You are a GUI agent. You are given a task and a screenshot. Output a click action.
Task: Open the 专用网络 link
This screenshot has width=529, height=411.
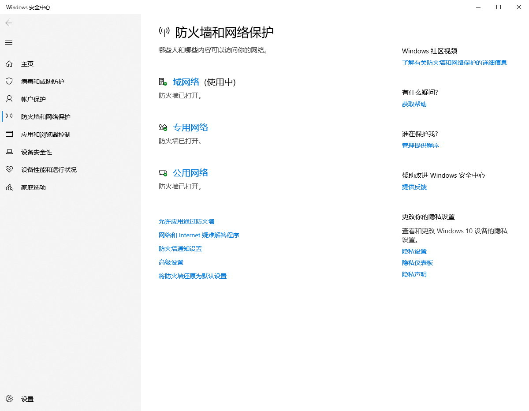click(x=190, y=127)
